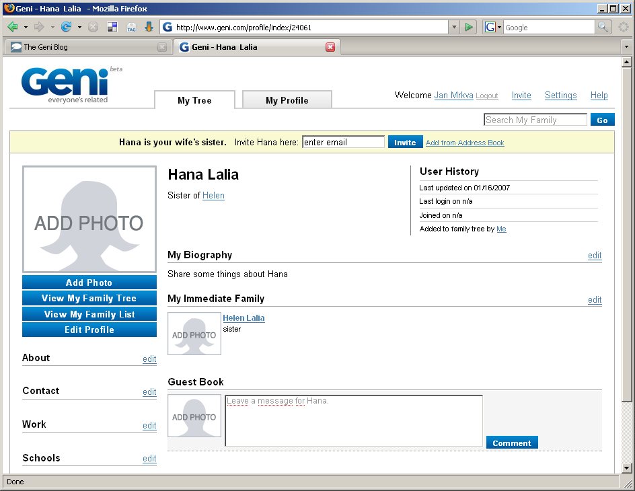Open the Invite link in the header

521,95
